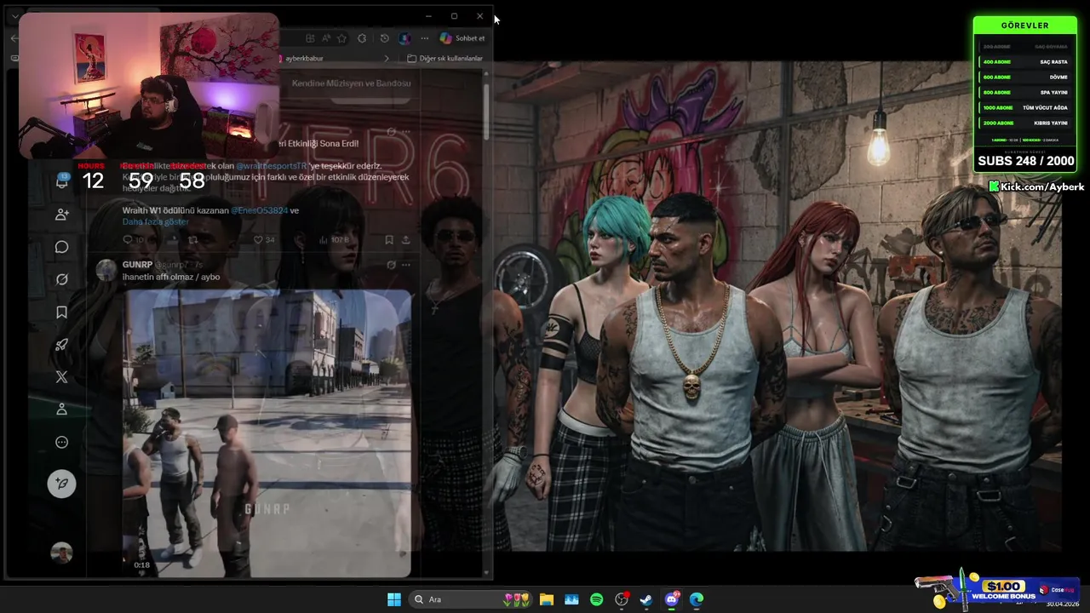Click the GUNRP author name

tap(137, 265)
